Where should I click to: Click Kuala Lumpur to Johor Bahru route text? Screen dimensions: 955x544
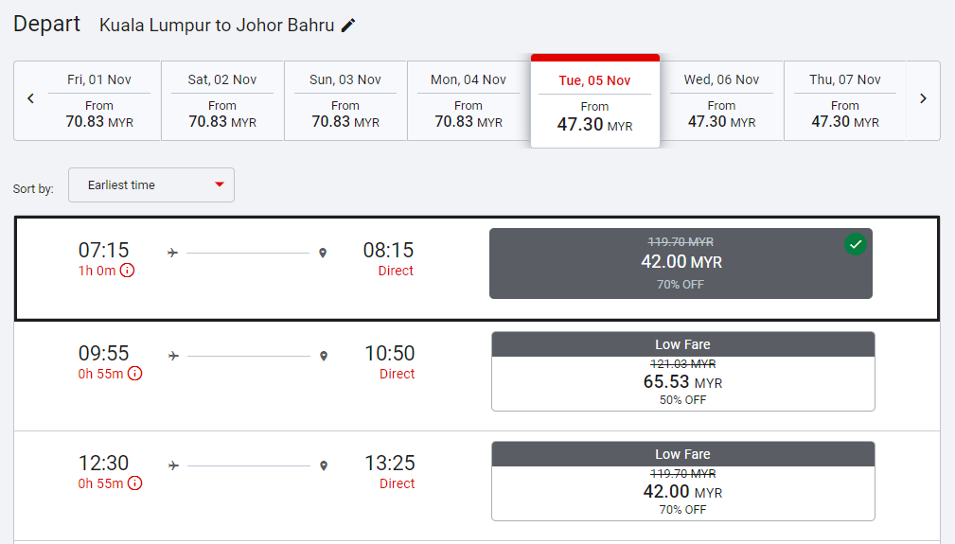(217, 26)
